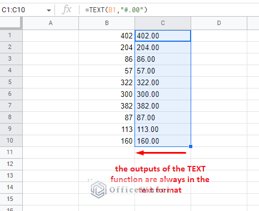
Task: Click cell B6 containing 300
Action: pyautogui.click(x=107, y=94)
